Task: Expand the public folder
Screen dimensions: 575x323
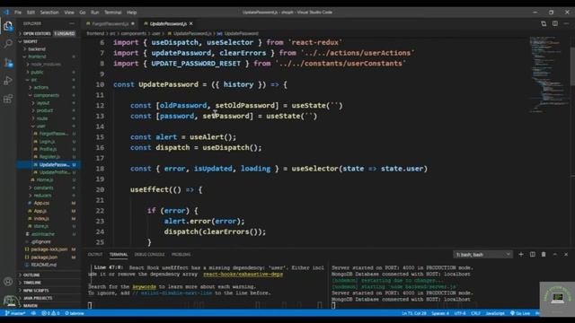Action: click(x=37, y=73)
